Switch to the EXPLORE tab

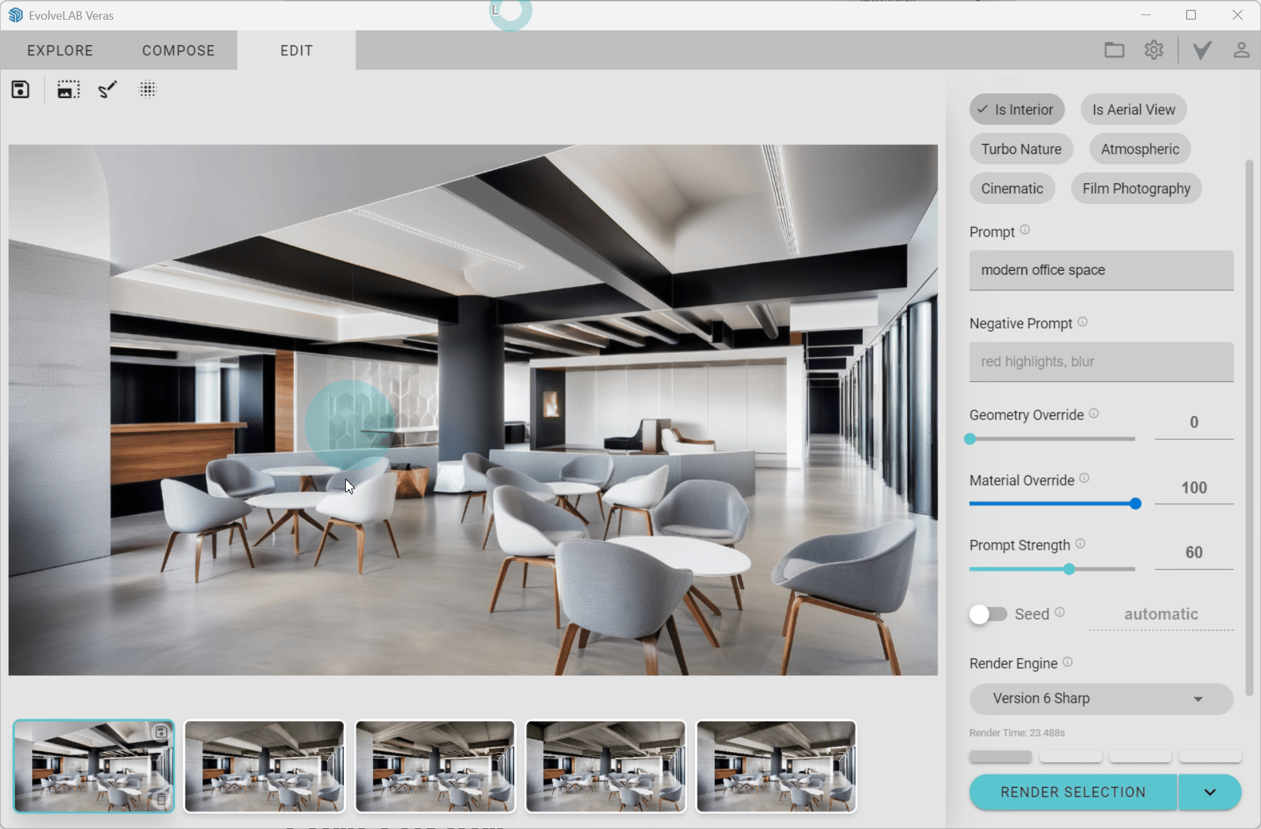[x=60, y=51]
